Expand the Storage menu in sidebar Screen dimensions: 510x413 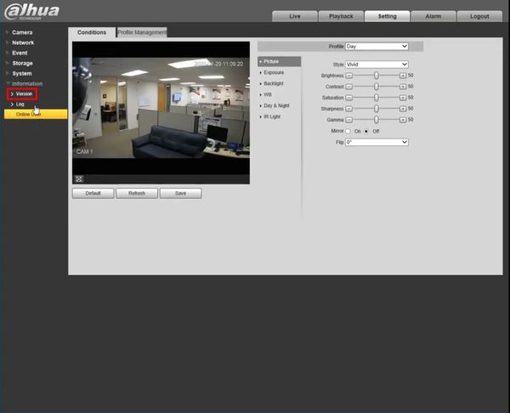22,63
